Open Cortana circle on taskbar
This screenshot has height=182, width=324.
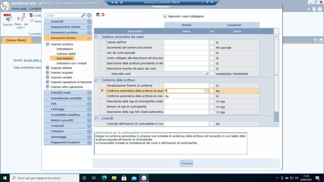pyautogui.click(x=84, y=178)
